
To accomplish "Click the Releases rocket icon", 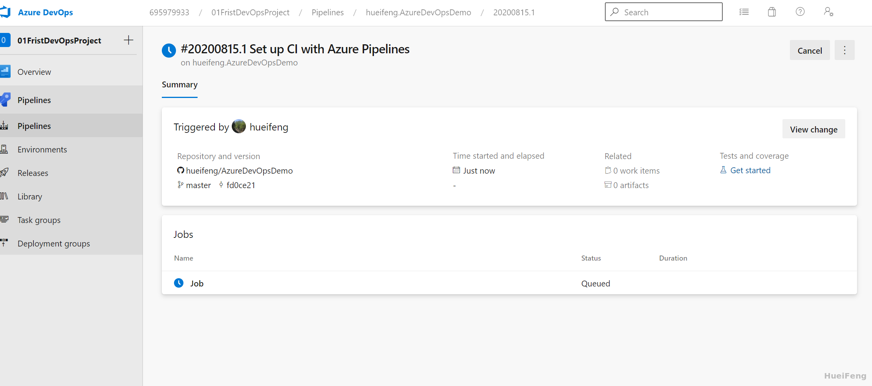I will [x=4, y=172].
